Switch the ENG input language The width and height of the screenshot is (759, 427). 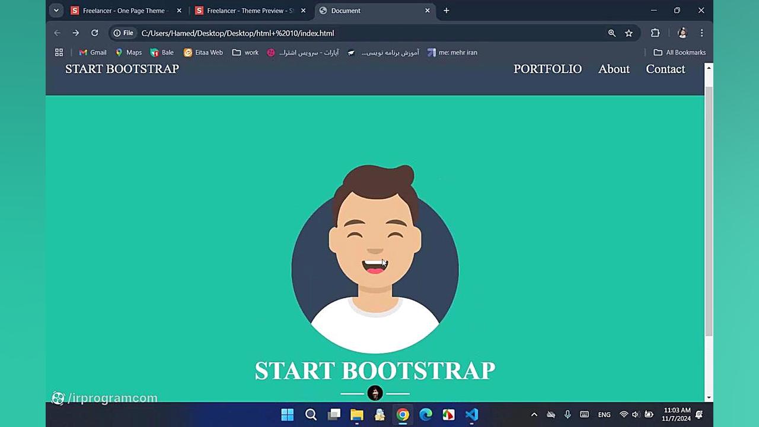pos(604,415)
